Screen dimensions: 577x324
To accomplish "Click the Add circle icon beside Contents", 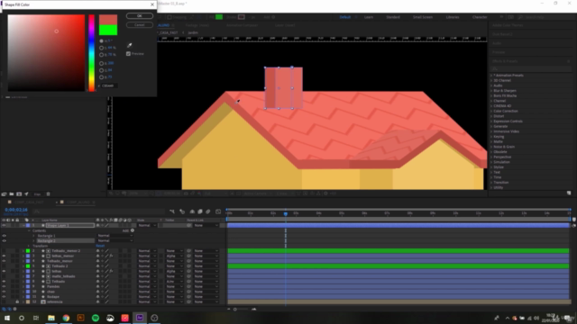I will [133, 230].
